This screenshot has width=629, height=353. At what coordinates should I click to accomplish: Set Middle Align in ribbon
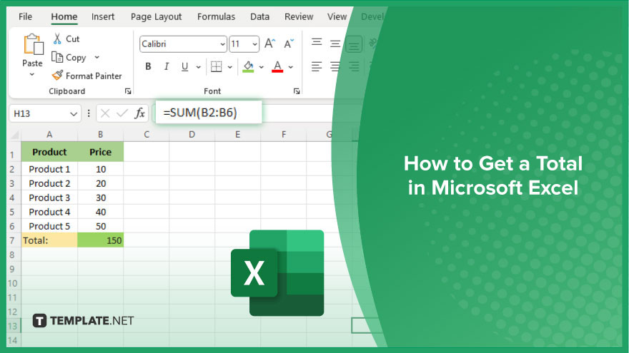335,44
